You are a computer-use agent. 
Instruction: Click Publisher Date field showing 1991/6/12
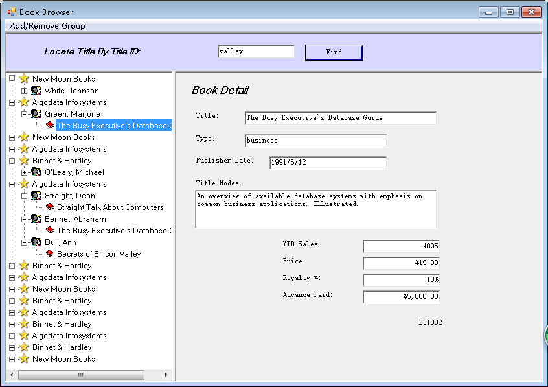coord(328,163)
